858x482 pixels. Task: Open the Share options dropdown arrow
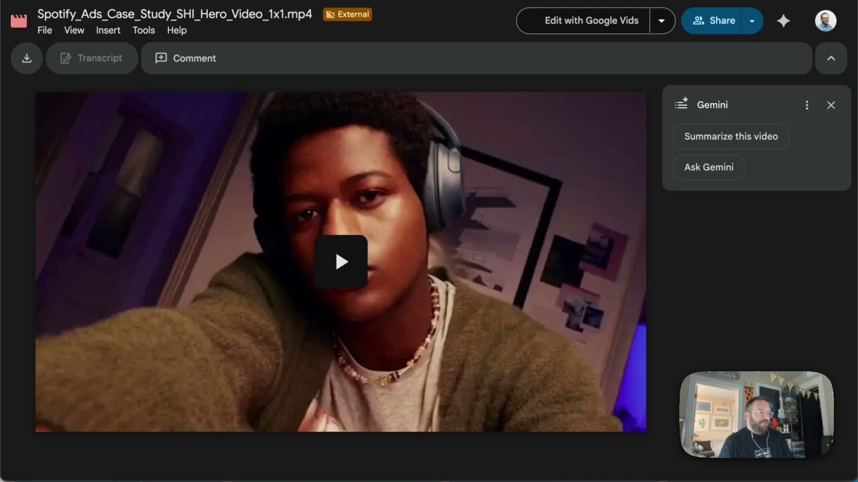(x=752, y=21)
